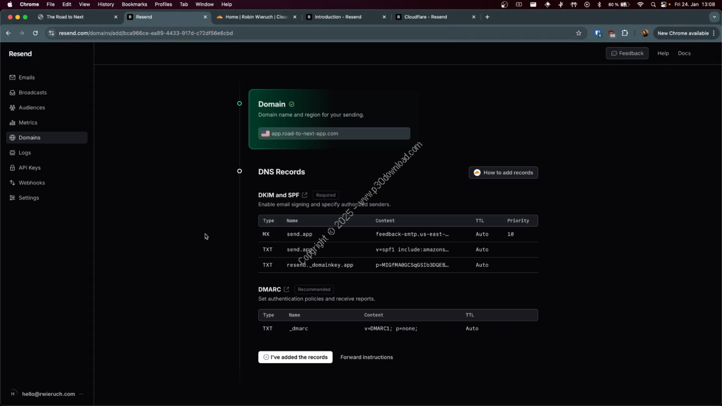The width and height of the screenshot is (722, 406).
Task: Open macOS Spotlight search
Action: point(653,4)
